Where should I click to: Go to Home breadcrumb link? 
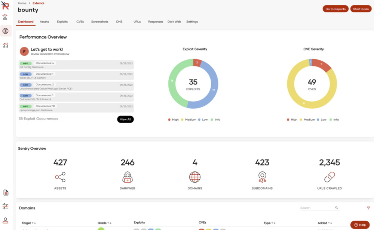(x=22, y=3)
